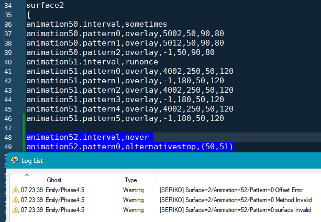This screenshot has width=321, height=222.
Task: Sort log by the Ghost column header
Action: pyautogui.click(x=54, y=180)
